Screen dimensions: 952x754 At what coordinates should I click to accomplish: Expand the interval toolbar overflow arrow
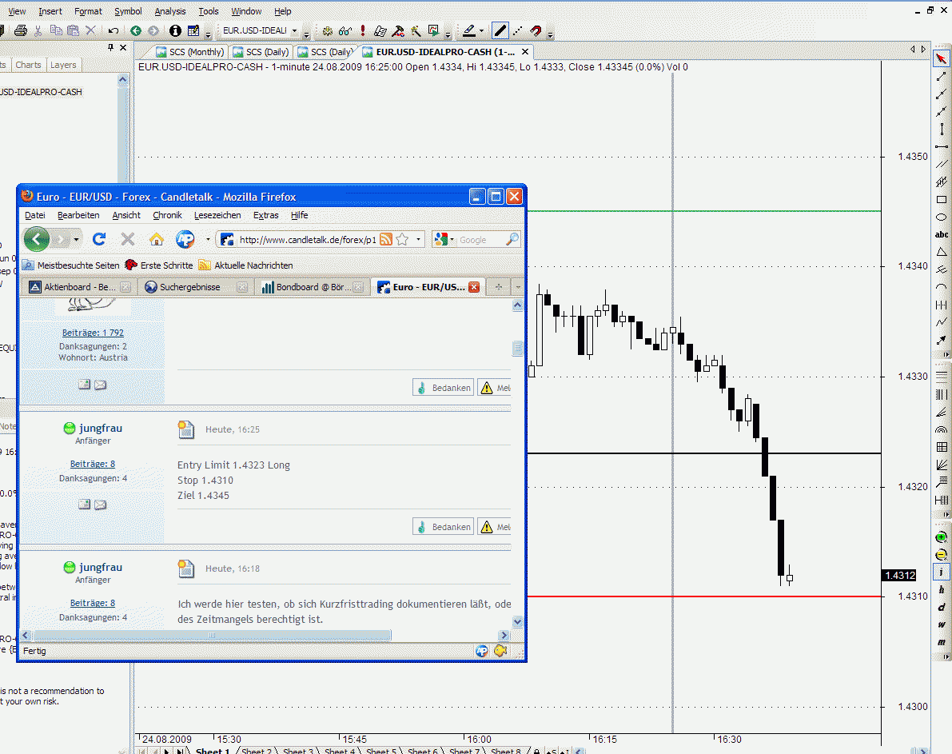click(946, 656)
